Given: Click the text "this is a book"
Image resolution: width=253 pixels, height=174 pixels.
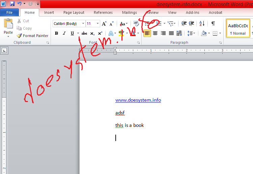Looking at the screenshot, I should click(130, 126).
